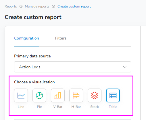Switch to the Filters tab
Viewport: 146px width, 120px height.
[61, 38]
